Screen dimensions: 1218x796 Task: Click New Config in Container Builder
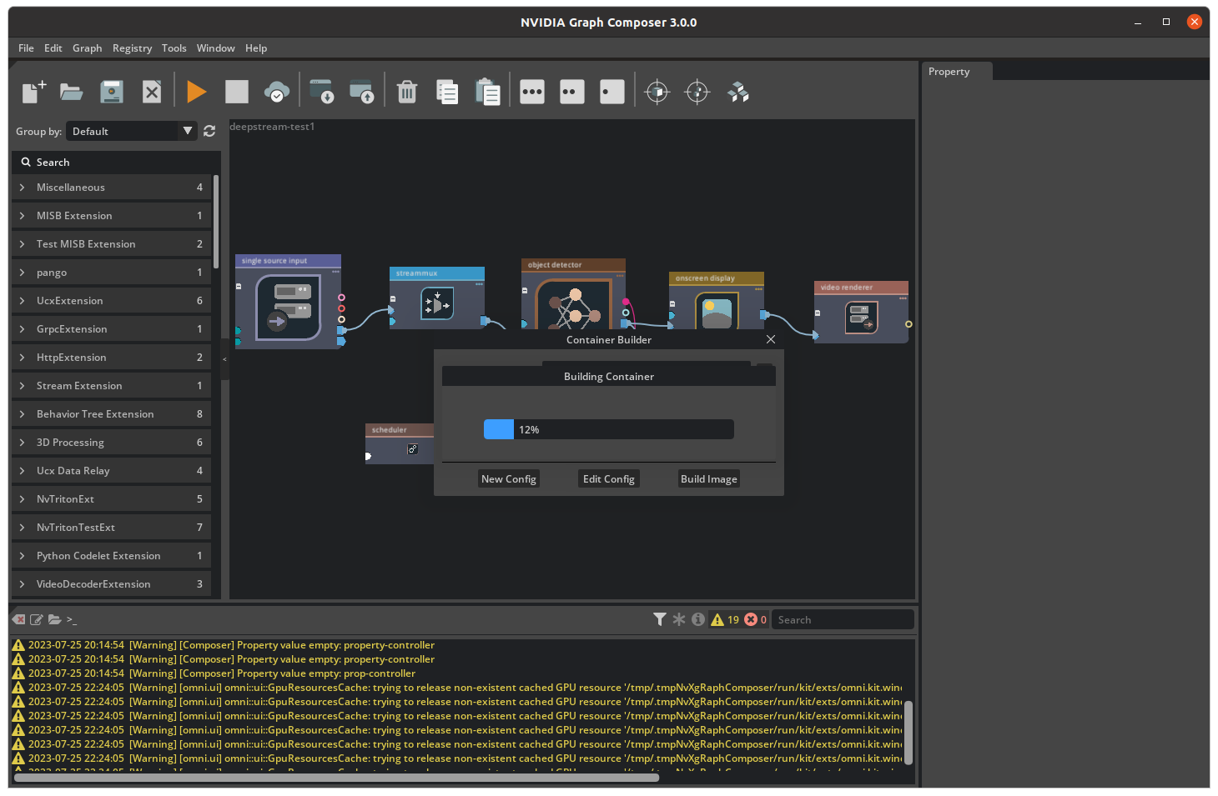coord(509,479)
